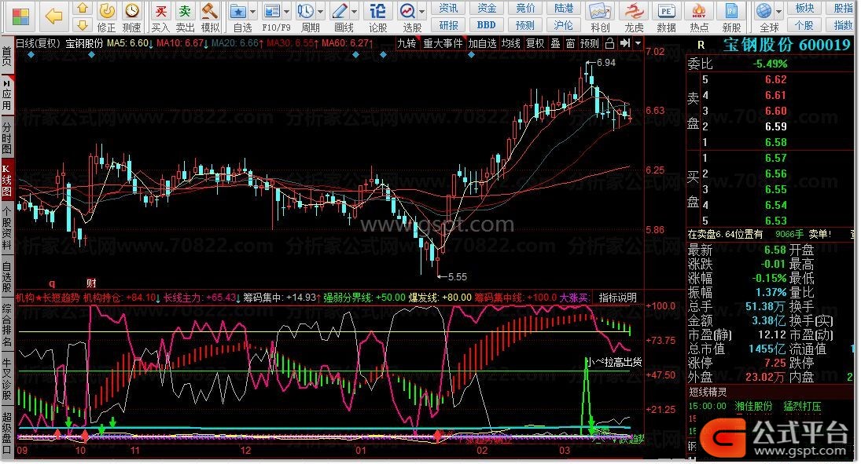The height and width of the screenshot is (464, 861).
Task: Select the 画线 drawing pencil tool
Action: coord(340,11)
